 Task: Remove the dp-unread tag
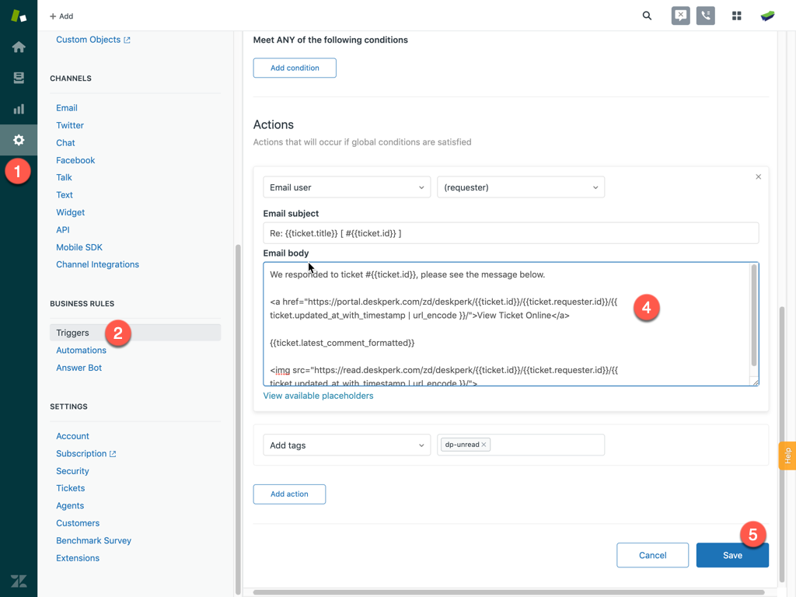(x=484, y=445)
